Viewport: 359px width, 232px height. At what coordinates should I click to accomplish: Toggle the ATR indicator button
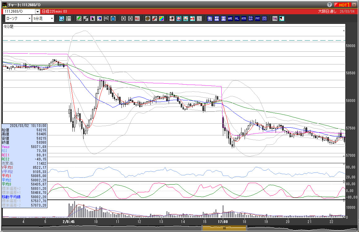pyautogui.click(x=244, y=19)
